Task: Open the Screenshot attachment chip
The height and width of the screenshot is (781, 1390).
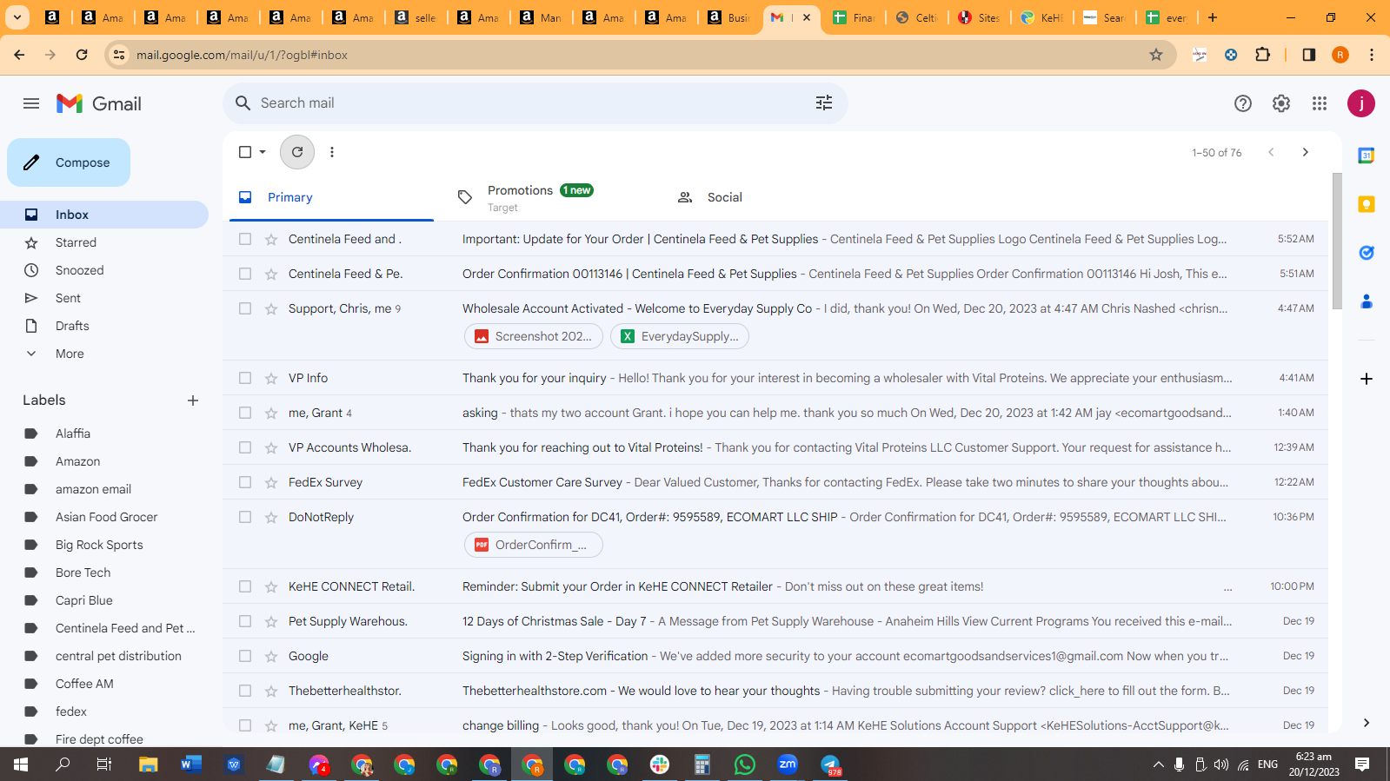Action: coord(534,336)
